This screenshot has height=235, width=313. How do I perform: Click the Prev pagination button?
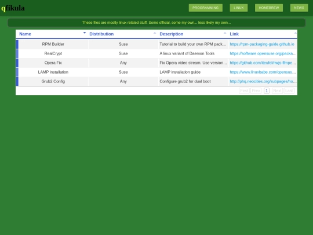coord(256,91)
